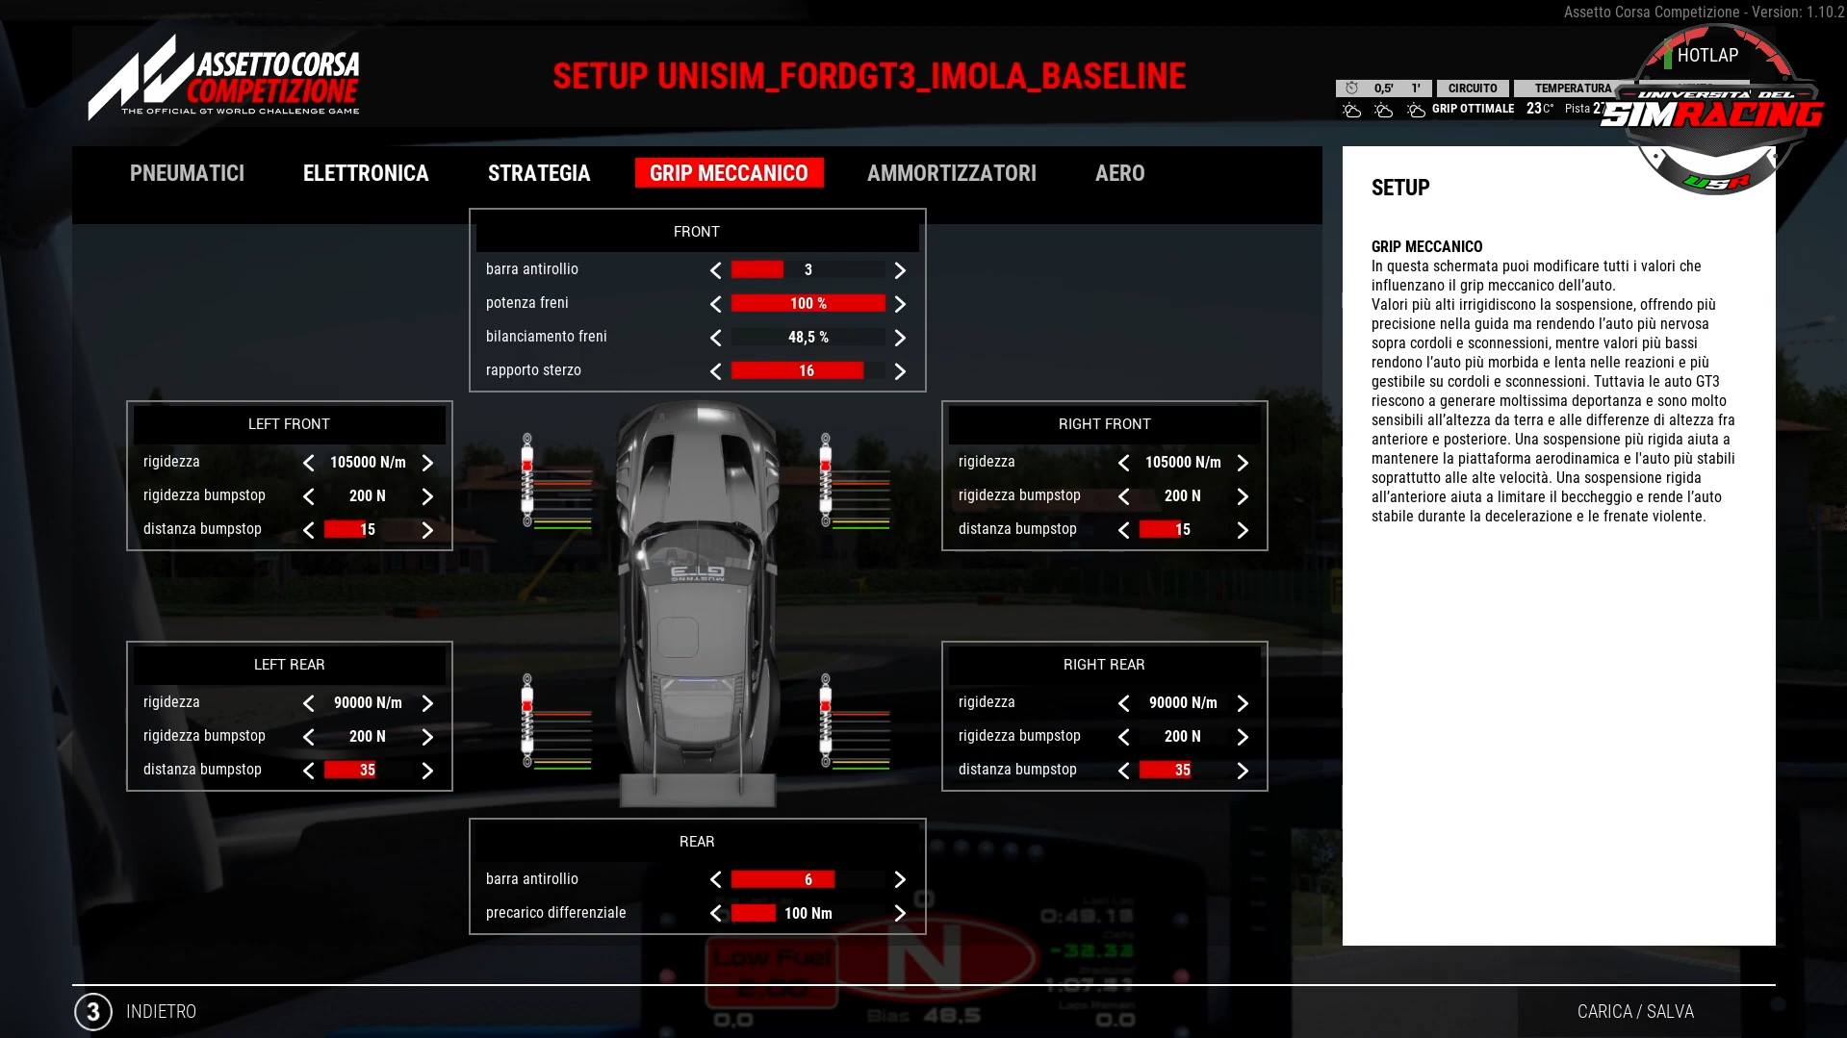Screen dimensions: 1847x1038
Task: Switch to the Ammortizzatori tab
Action: pos(951,173)
